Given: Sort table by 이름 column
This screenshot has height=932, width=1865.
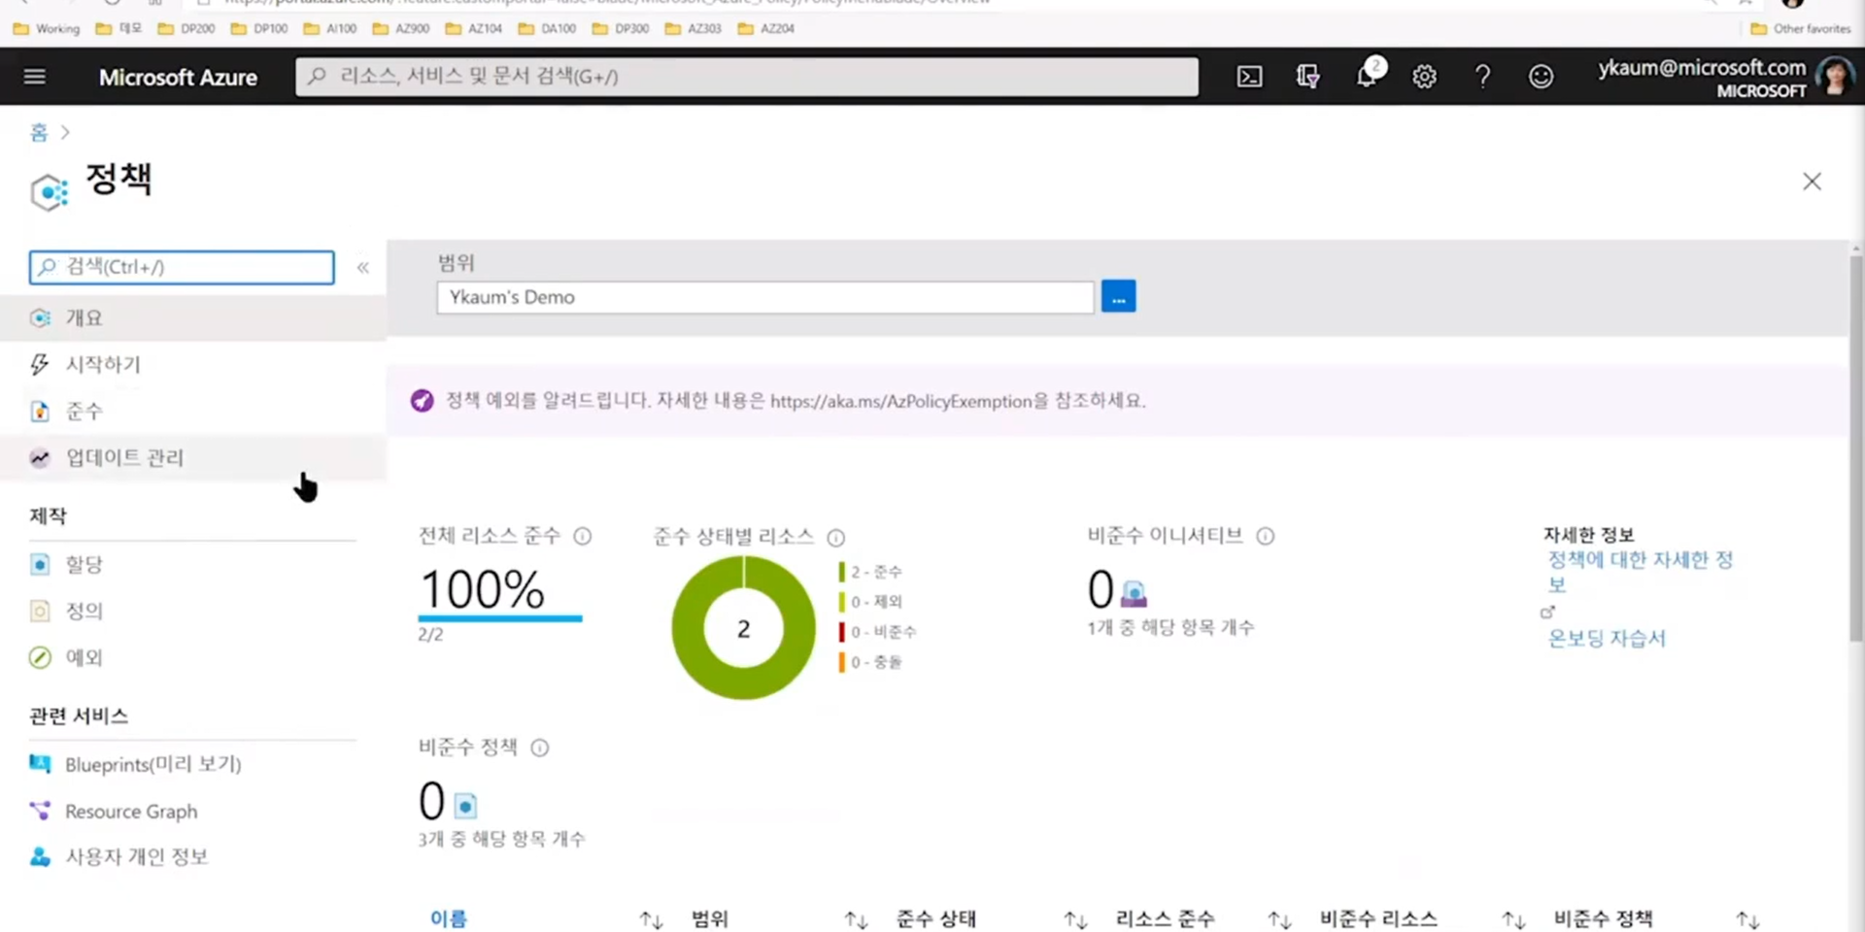Looking at the screenshot, I should (449, 918).
